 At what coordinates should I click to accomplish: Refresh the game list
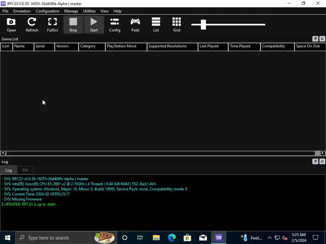click(32, 25)
